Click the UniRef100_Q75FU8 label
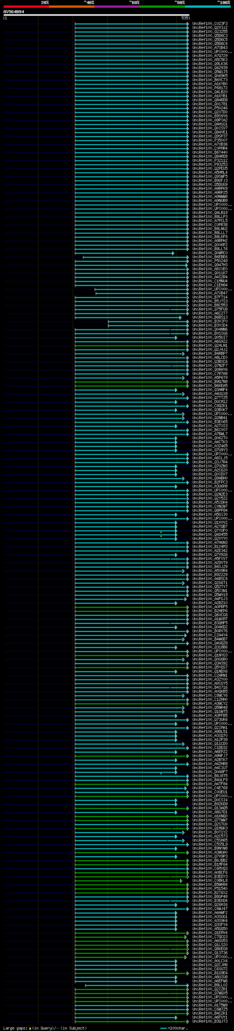 [x=210, y=309]
